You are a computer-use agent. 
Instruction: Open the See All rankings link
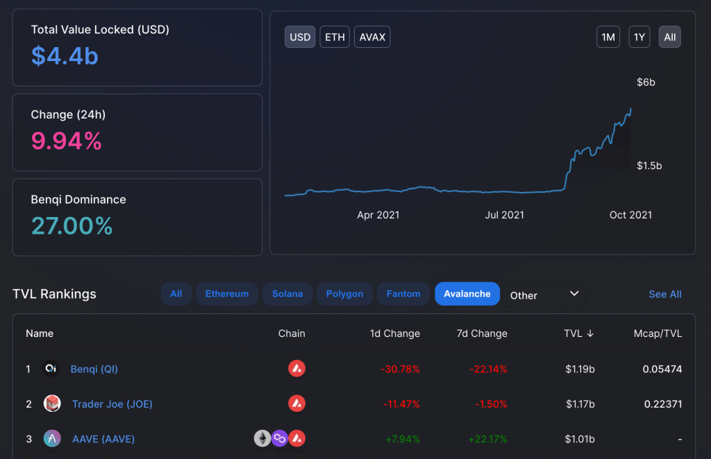(x=664, y=294)
